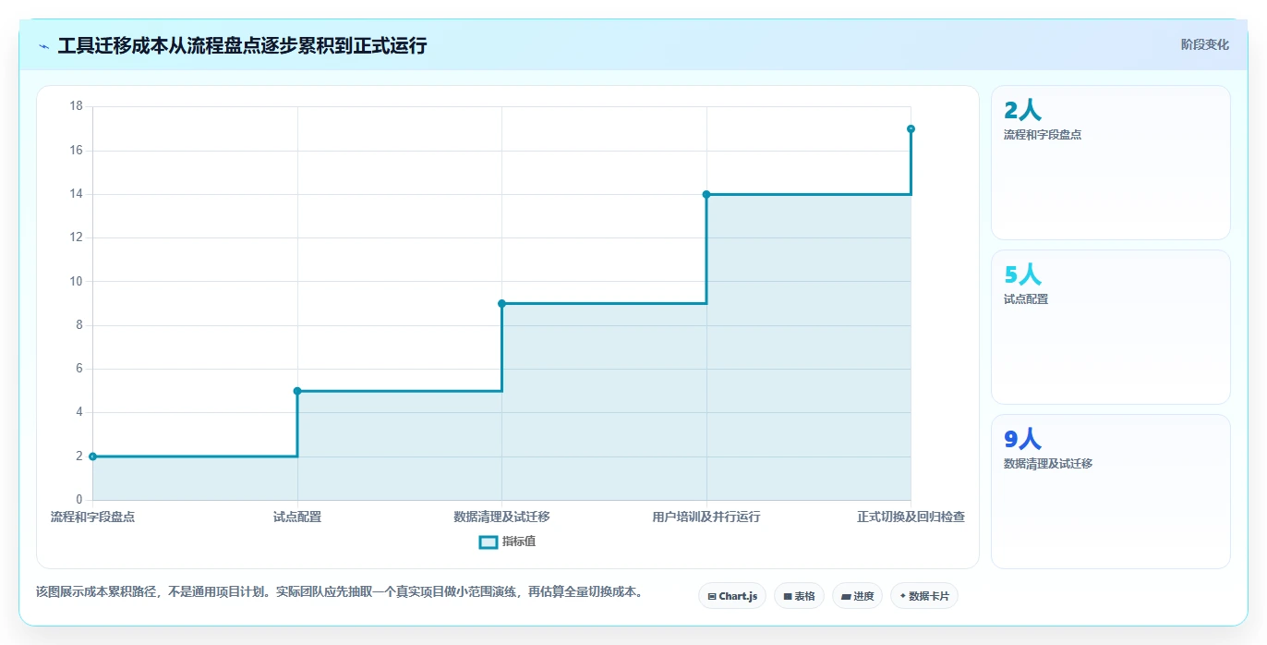Image resolution: width=1267 pixels, height=645 pixels.
Task: Click data point at 用户培训及并行运行 value 14
Action: pyautogui.click(x=706, y=194)
